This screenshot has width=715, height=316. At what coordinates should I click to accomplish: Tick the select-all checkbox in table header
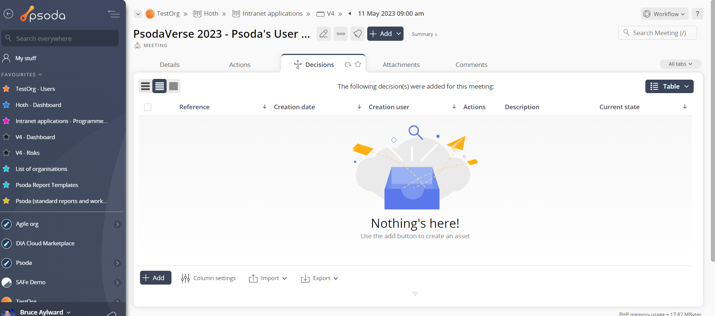[x=148, y=107]
